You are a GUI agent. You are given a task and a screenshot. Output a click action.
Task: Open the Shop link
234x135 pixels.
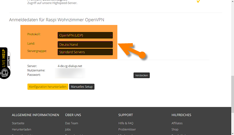(175, 129)
